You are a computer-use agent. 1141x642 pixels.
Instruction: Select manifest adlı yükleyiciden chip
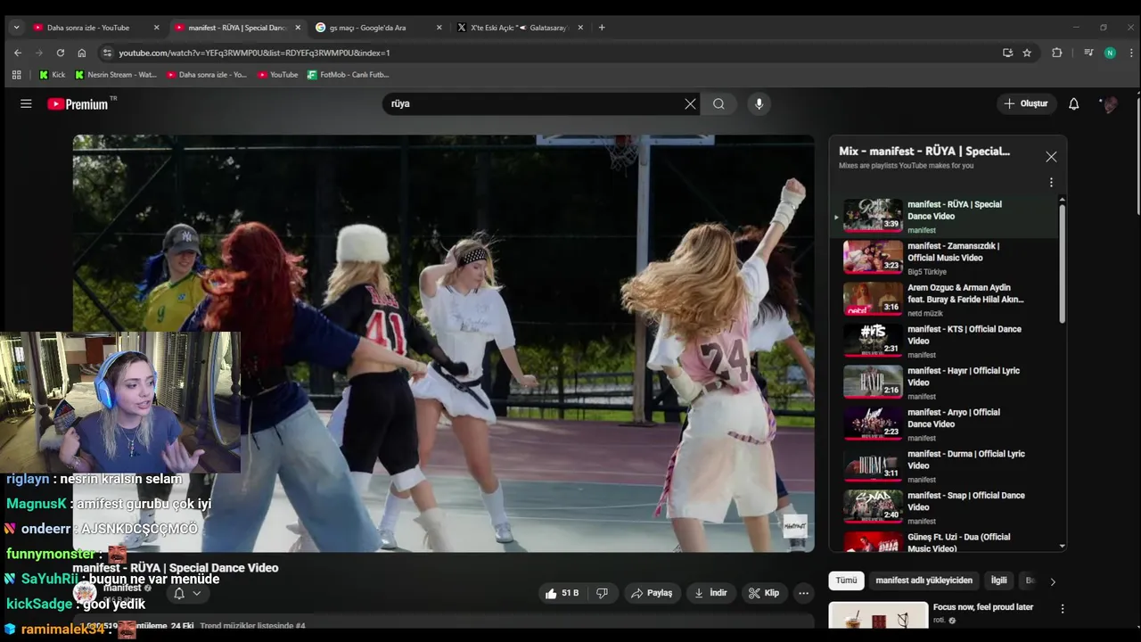[923, 580]
